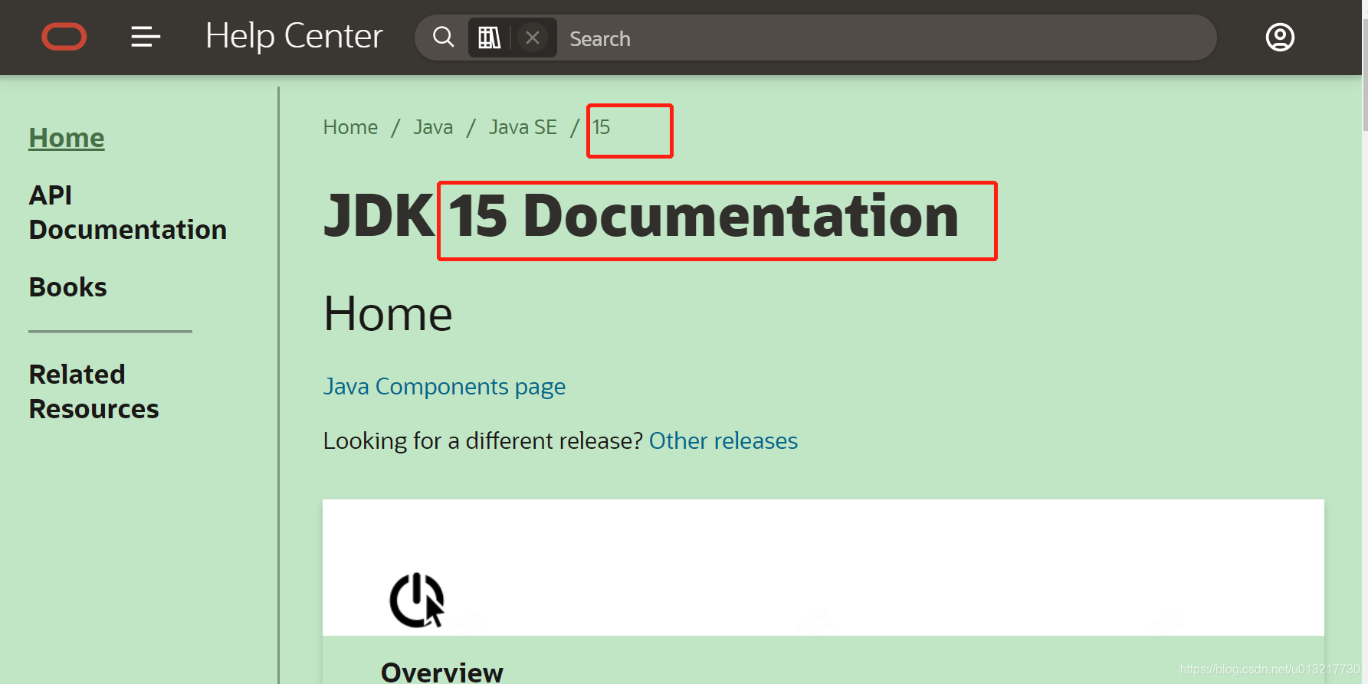Click the Home breadcrumb link
This screenshot has width=1368, height=684.
[350, 127]
